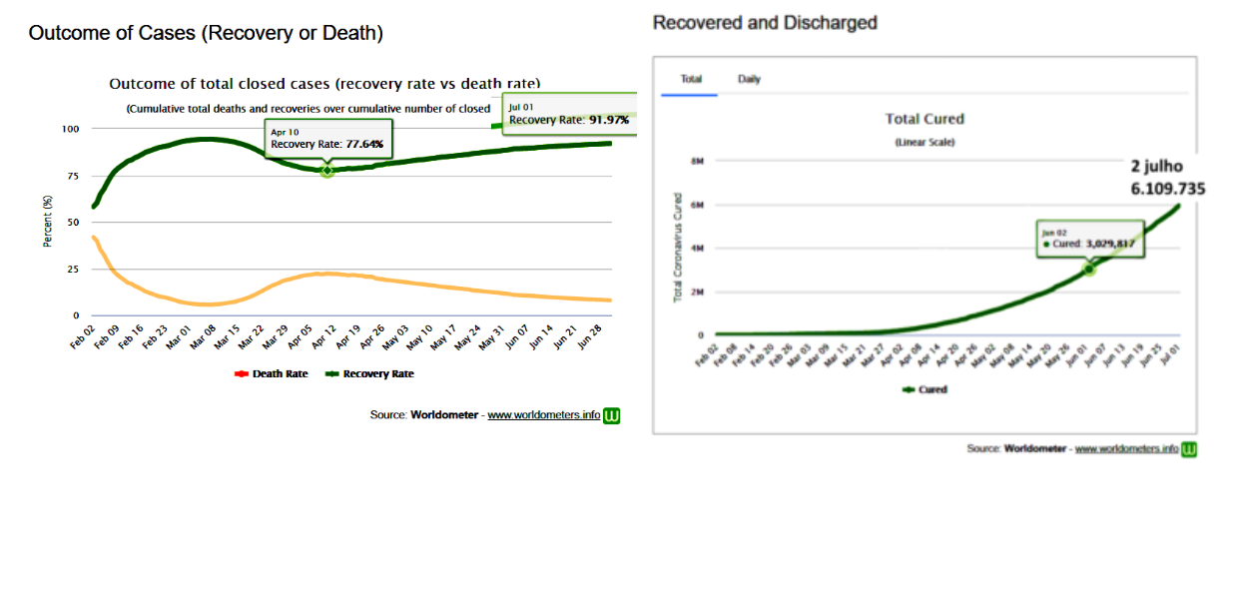Click the 'Total Cured' chart title

[x=925, y=119]
